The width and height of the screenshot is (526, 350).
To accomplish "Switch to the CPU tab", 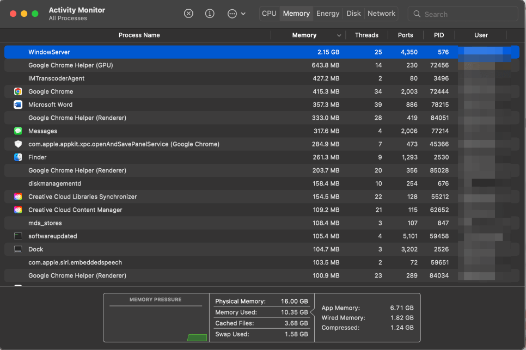I will coord(269,13).
